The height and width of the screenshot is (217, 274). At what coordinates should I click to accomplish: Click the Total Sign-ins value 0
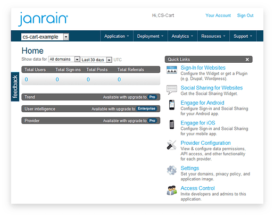(x=57, y=79)
